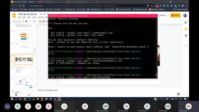199x112 pixels.
Task: Switch to grid view icon
Action: (29, 95)
